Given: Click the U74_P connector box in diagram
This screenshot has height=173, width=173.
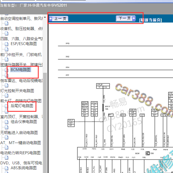Looking at the screenshot, I should point(103,86).
